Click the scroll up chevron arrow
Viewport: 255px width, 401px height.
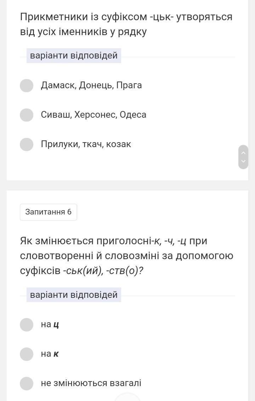[x=243, y=153]
